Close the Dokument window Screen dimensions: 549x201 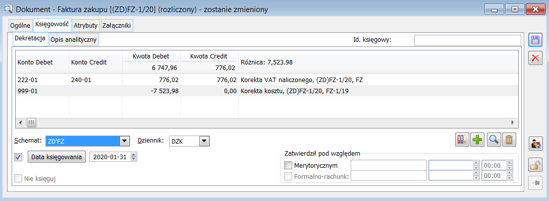click(x=535, y=10)
